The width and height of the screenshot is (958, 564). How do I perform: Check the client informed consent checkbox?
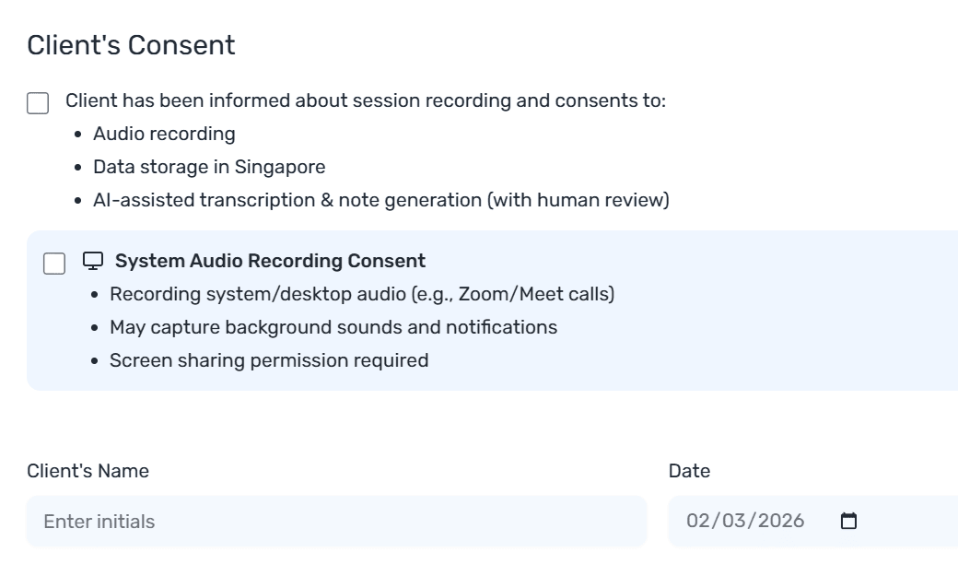pos(38,102)
